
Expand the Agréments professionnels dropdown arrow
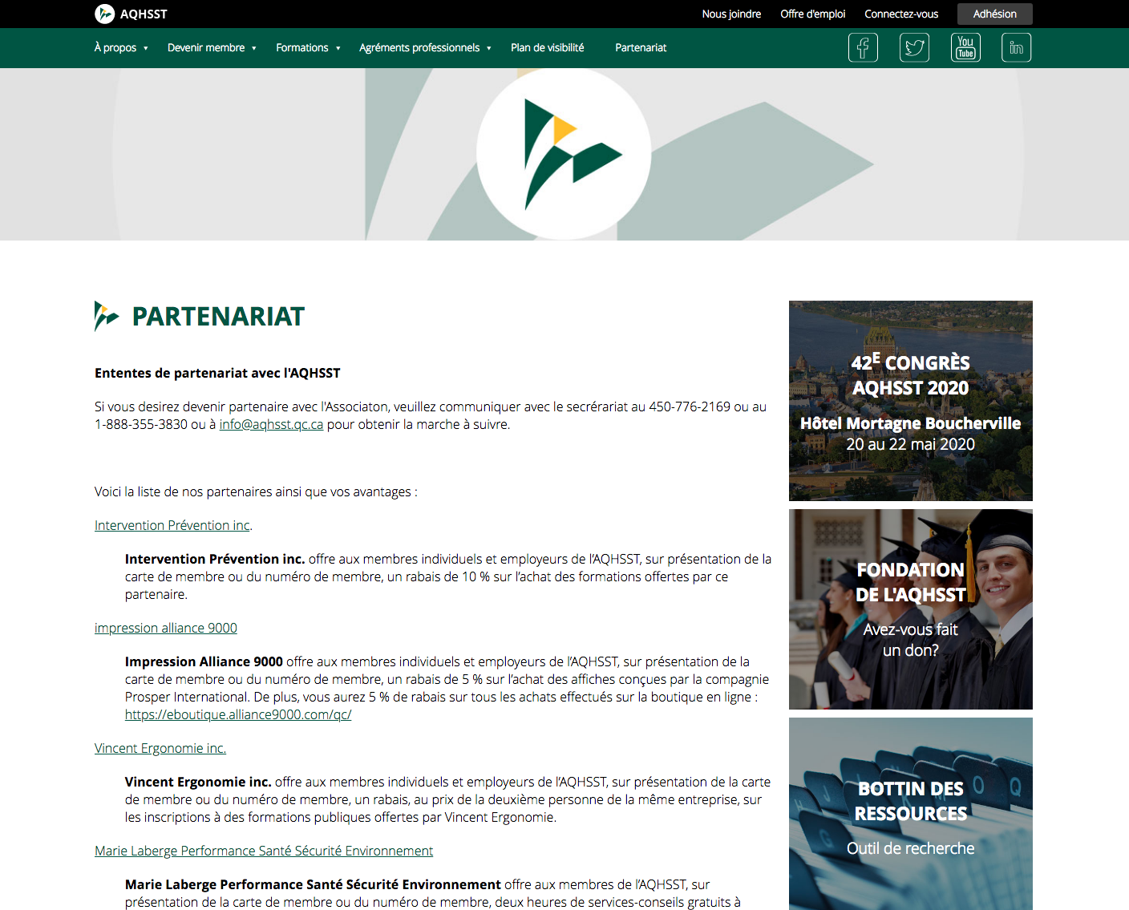pyautogui.click(x=489, y=48)
